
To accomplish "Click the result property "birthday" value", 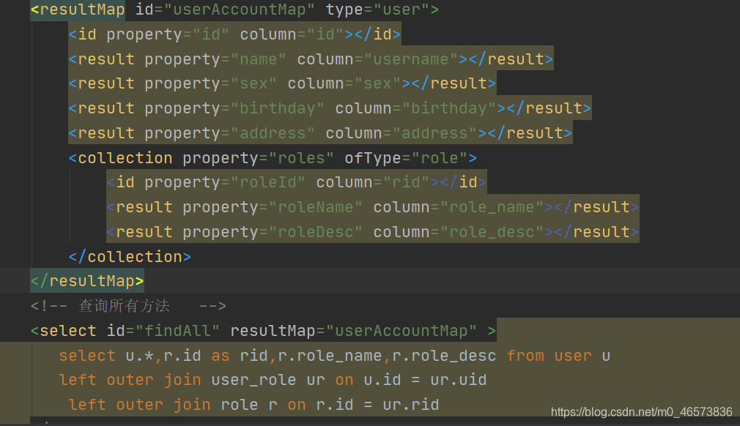I will (x=277, y=108).
